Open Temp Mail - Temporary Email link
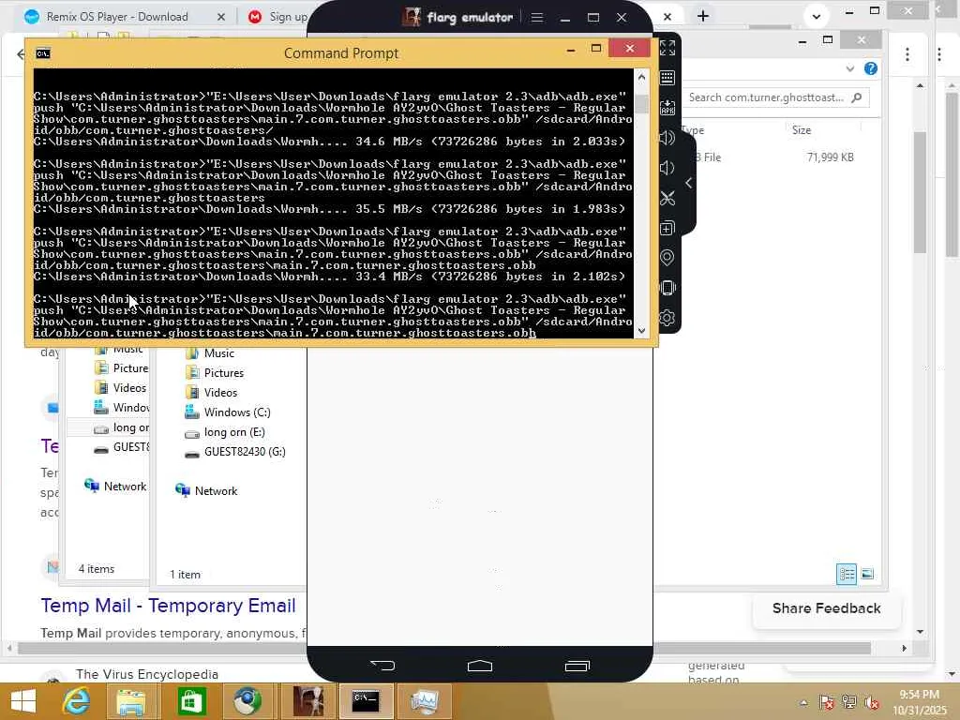This screenshot has width=960, height=720. pyautogui.click(x=169, y=606)
